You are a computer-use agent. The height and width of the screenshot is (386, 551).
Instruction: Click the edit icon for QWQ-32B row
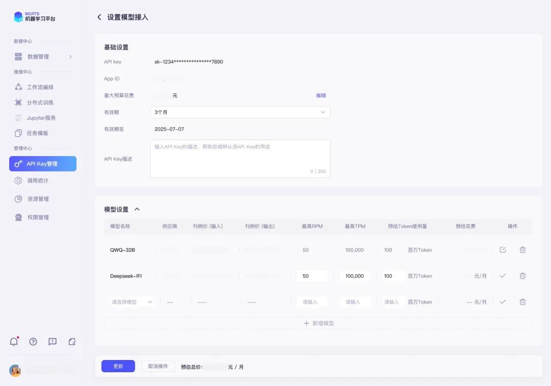pyautogui.click(x=503, y=250)
